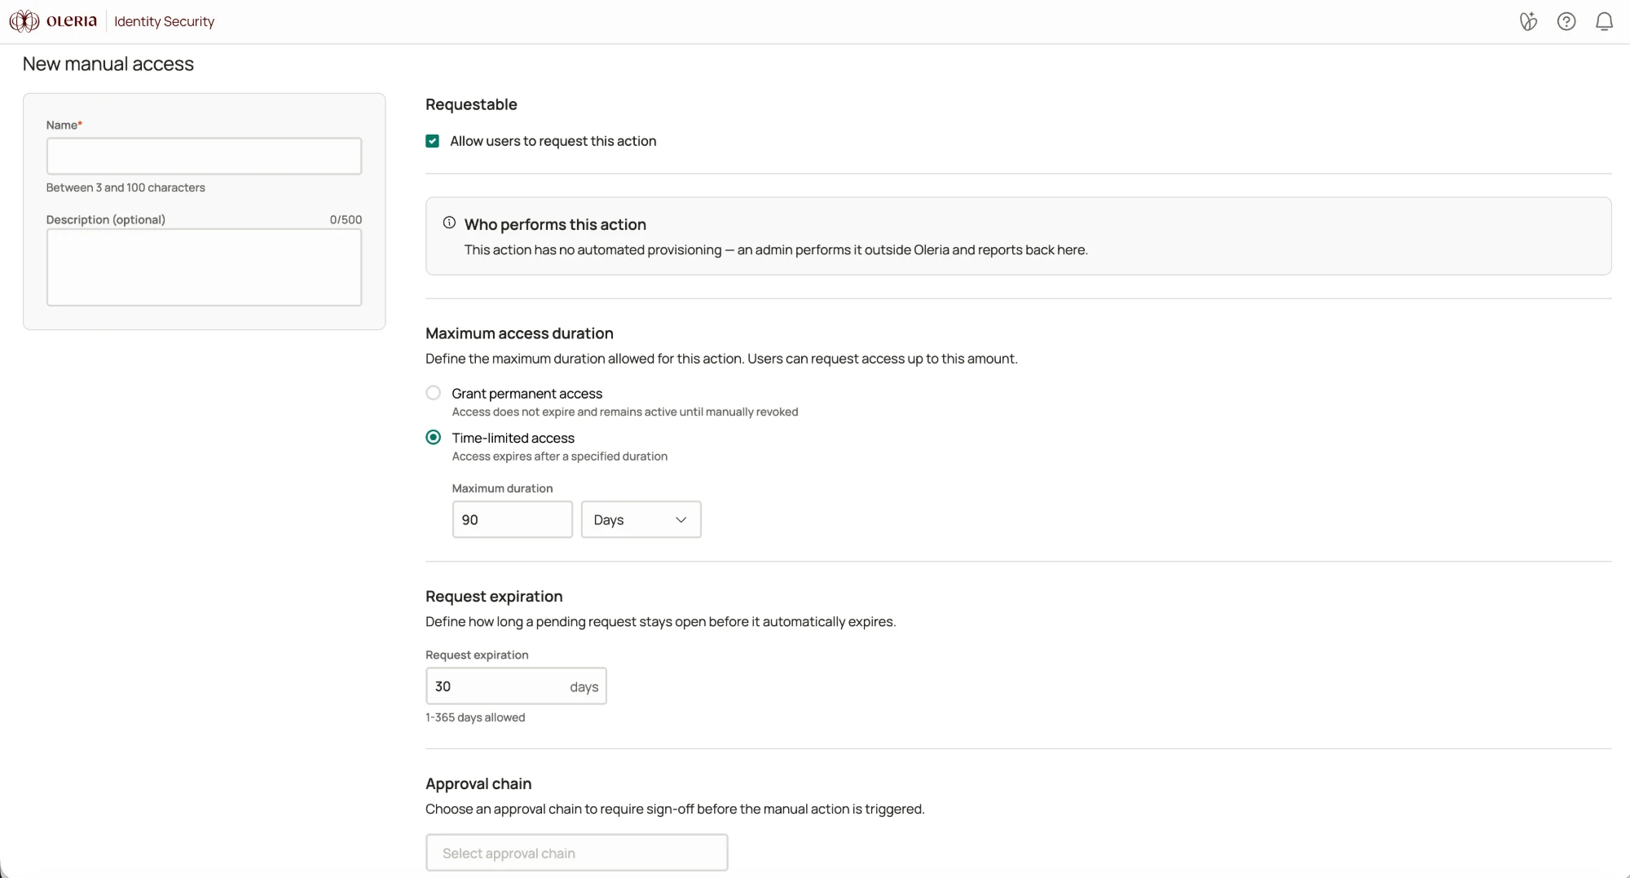1630x878 pixels.
Task: Click the Oleria logo icon
Action: point(24,21)
